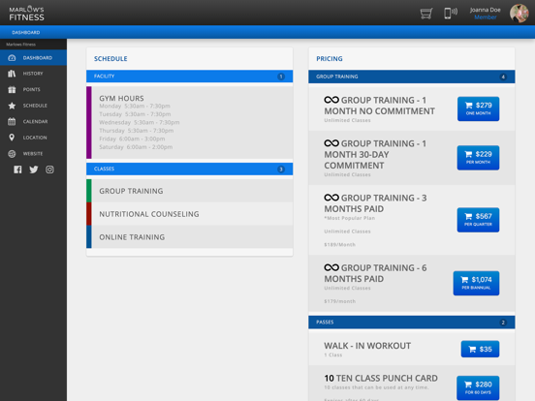Click the Dashboard gauge icon in sidebar
Screen dimensions: 535x401
(12, 57)
